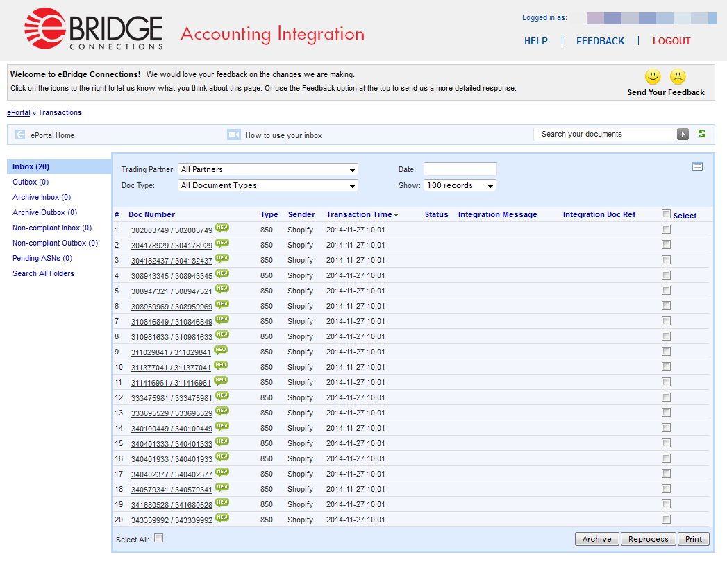This screenshot has width=727, height=566.
Task: Check the Select All checkbox at bottom
Action: pos(158,538)
